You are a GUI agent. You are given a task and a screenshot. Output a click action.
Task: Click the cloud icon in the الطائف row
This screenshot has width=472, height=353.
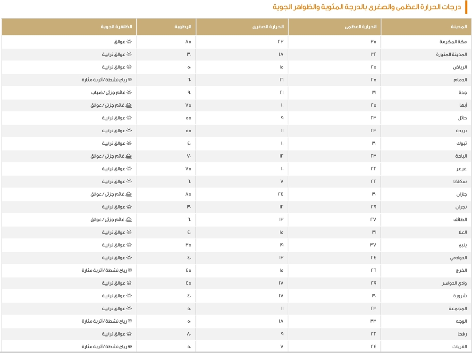tap(129, 220)
